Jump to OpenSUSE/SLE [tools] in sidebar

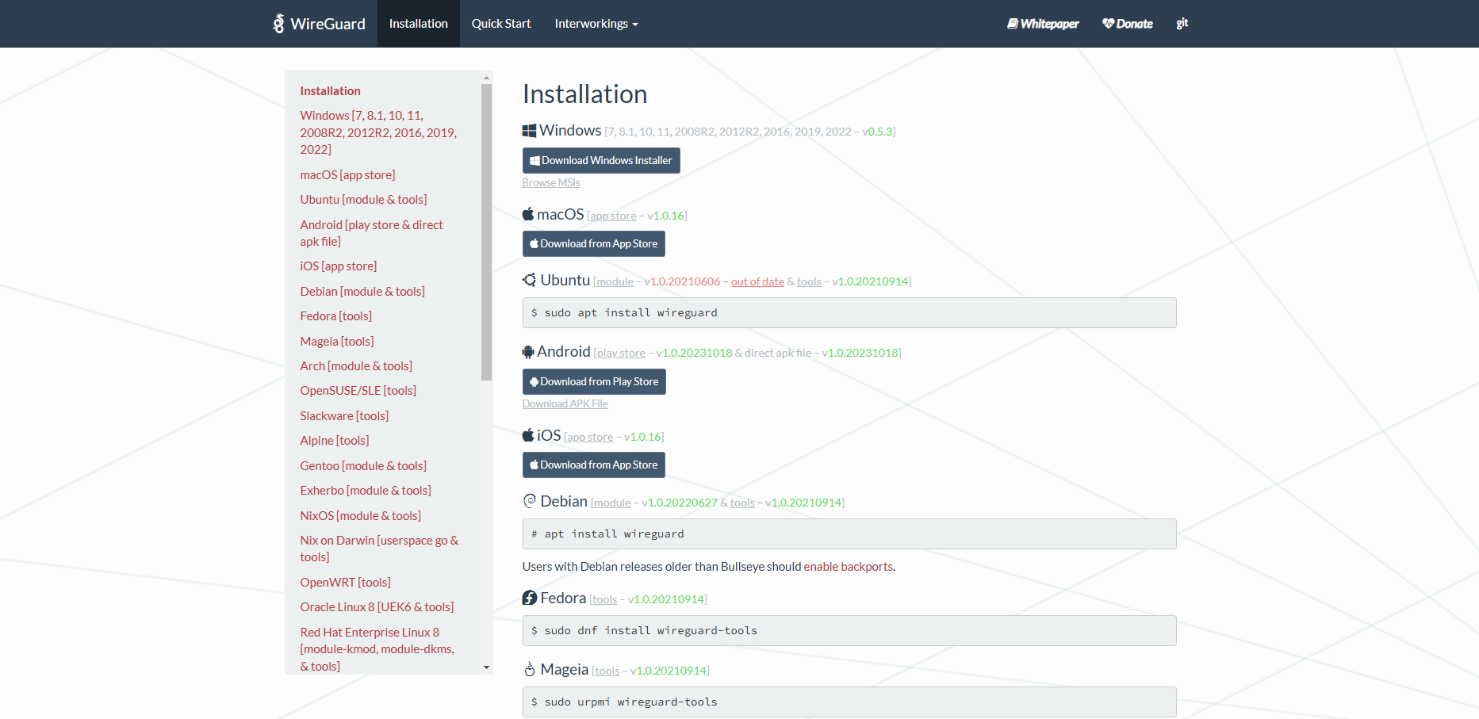[x=358, y=391]
